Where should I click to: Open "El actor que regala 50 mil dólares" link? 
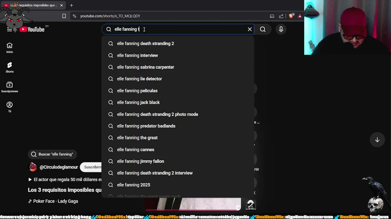65,179
